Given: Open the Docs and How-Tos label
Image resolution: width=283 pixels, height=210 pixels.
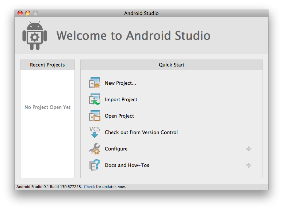Looking at the screenshot, I should [127, 165].
